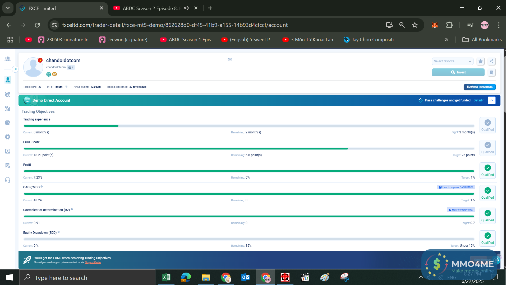The image size is (506, 285).
Task: Open the Support Center link
Action: pyautogui.click(x=93, y=263)
